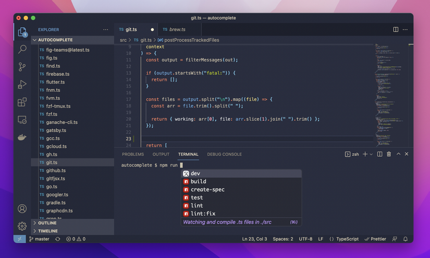The image size is (430, 258).
Task: Open the Search view icon
Action: pyautogui.click(x=22, y=49)
